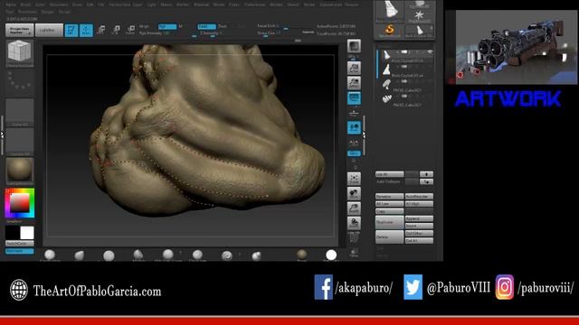Open the LightBox browser
Screen dimensions: 579x325
click(49, 30)
